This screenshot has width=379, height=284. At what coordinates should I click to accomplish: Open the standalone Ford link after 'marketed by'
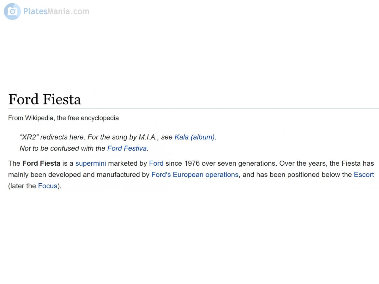156,163
